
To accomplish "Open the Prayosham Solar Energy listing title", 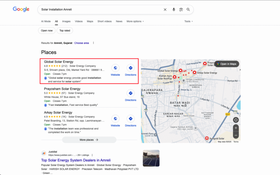I will tap(62, 89).
